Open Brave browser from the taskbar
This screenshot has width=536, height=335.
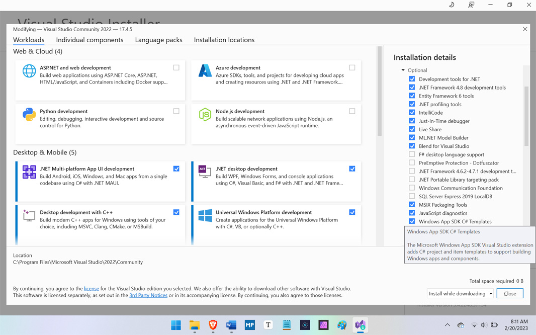[213, 325]
